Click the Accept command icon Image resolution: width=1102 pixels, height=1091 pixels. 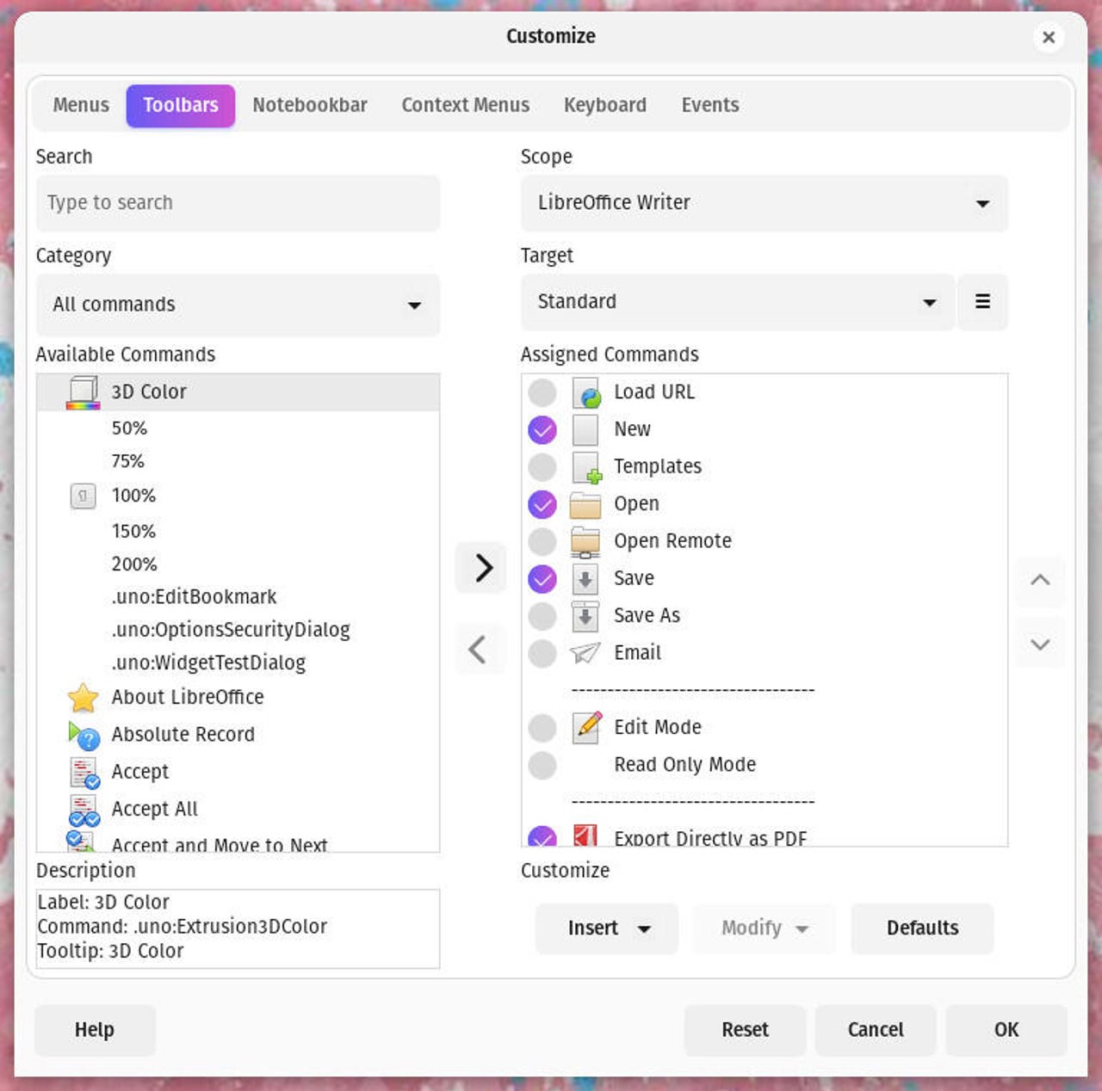[x=84, y=772]
